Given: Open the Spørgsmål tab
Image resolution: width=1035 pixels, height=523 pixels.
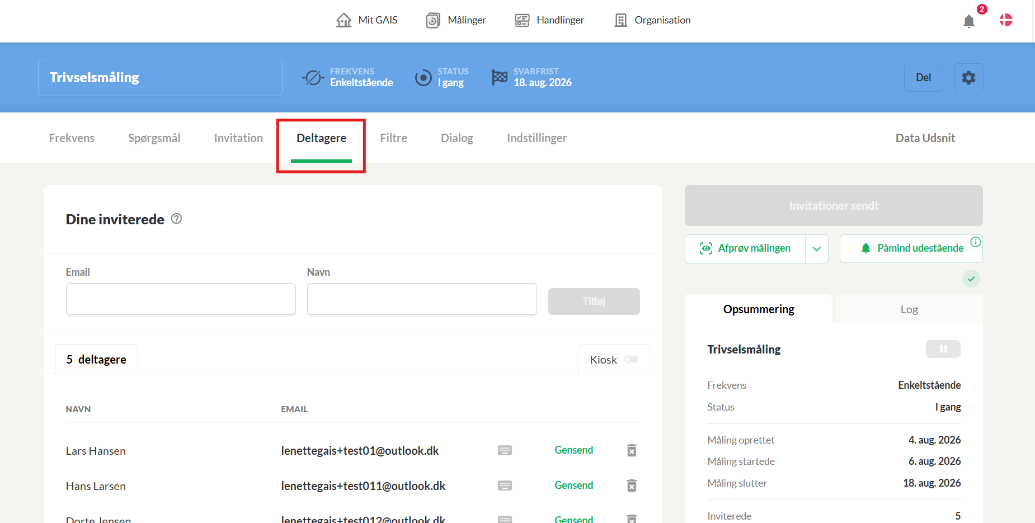Looking at the screenshot, I should [154, 138].
